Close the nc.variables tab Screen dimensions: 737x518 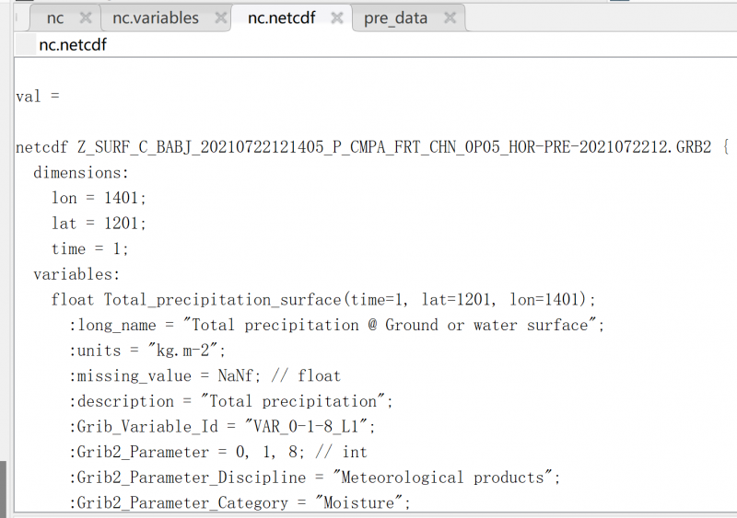220,17
